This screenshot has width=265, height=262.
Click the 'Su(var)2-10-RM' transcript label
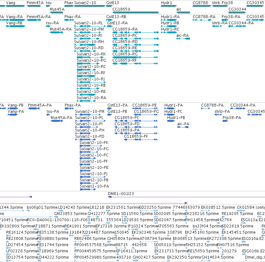tap(89, 29)
